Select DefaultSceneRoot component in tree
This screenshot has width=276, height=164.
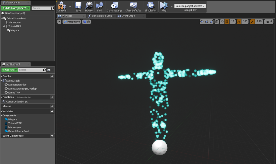point(16,19)
